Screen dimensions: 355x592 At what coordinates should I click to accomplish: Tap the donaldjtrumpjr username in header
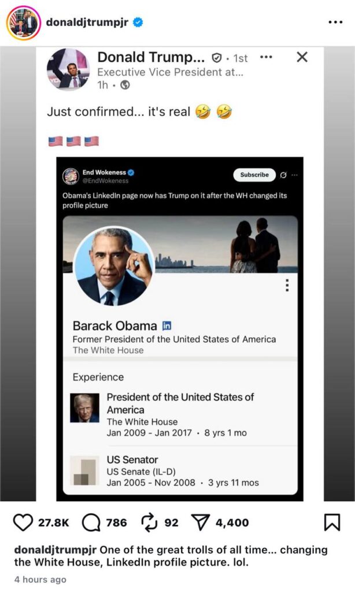[x=87, y=23]
